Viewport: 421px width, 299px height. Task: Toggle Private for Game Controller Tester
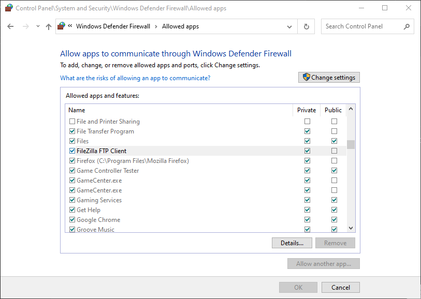click(307, 171)
